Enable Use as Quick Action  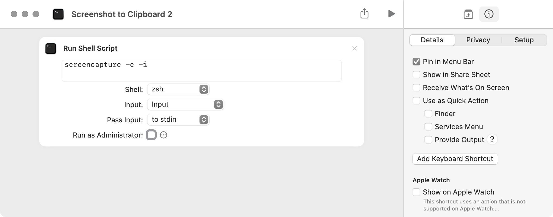[x=416, y=101]
